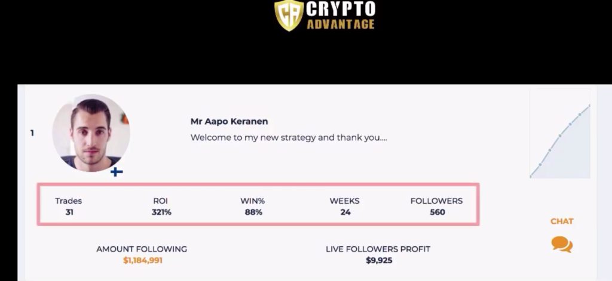Click the top data point on the chart
The height and width of the screenshot is (281, 612).
589,106
